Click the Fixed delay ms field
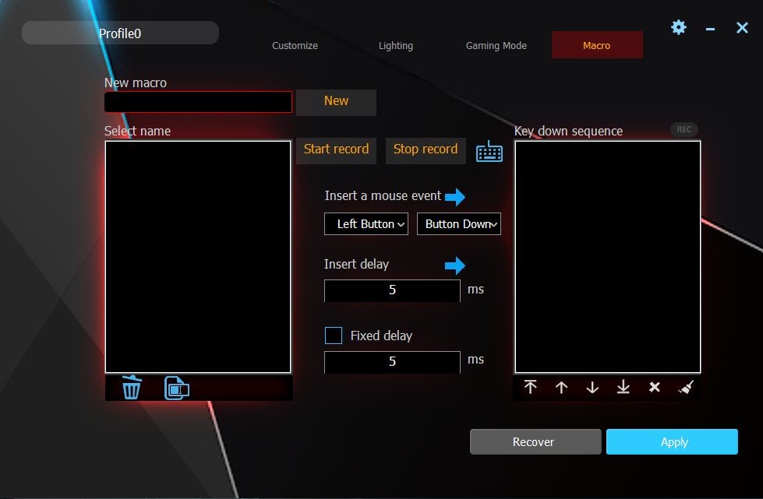Image resolution: width=763 pixels, height=499 pixels. [392, 362]
